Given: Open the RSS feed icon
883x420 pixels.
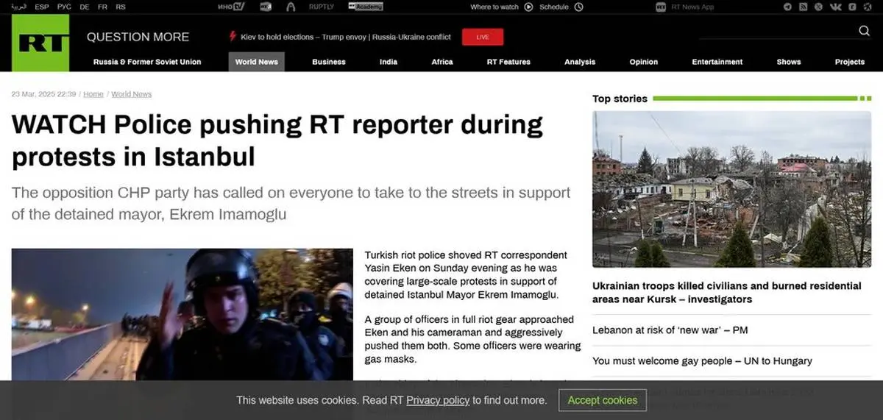Looking at the screenshot, I should coord(804,7).
